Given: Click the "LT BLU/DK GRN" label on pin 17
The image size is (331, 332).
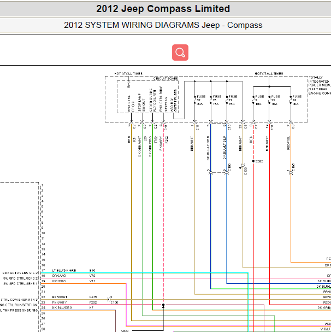Looking at the screenshot, I should point(64,270).
